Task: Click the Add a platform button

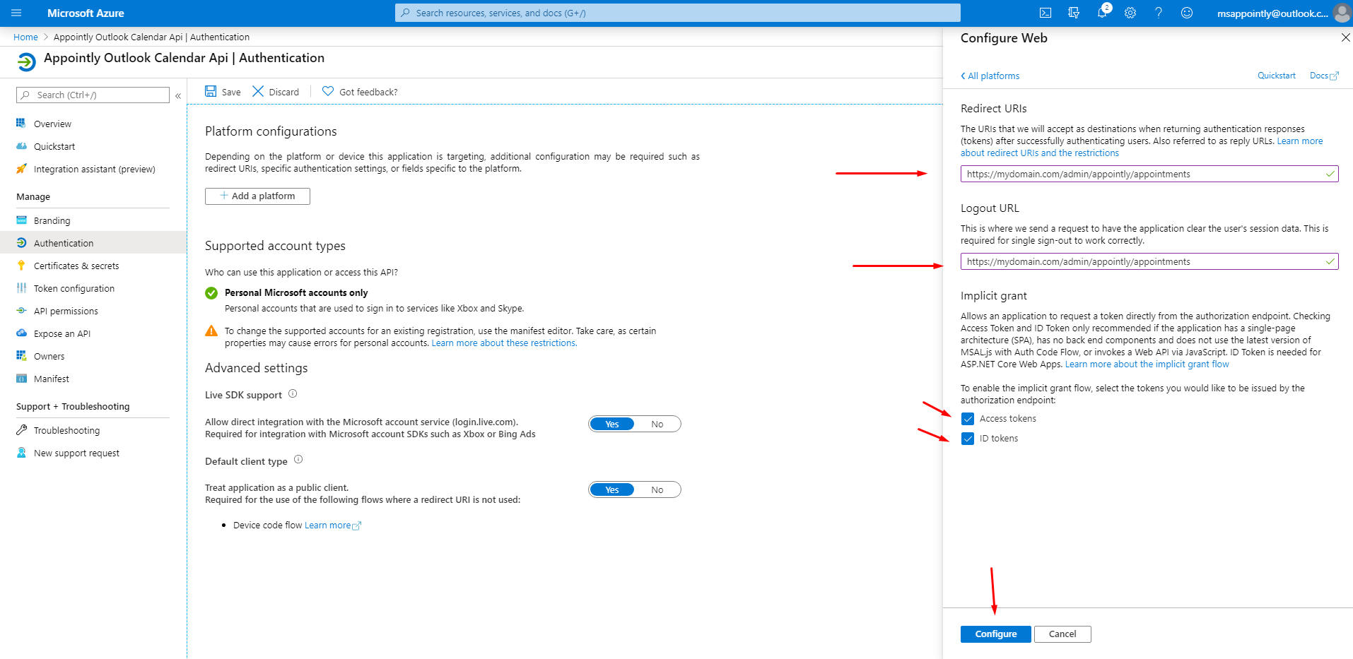Action: 257,196
